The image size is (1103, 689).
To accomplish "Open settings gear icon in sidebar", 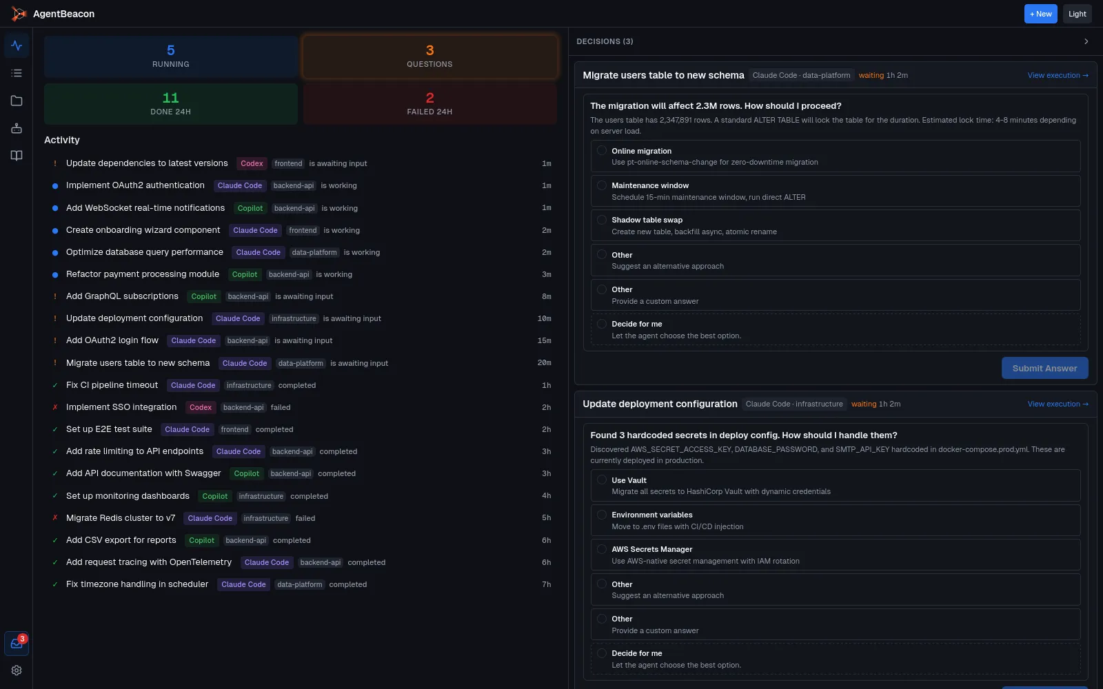I will 17,670.
